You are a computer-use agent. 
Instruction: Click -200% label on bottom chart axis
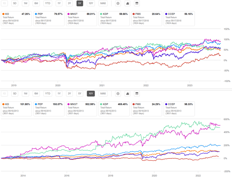[227, 171]
